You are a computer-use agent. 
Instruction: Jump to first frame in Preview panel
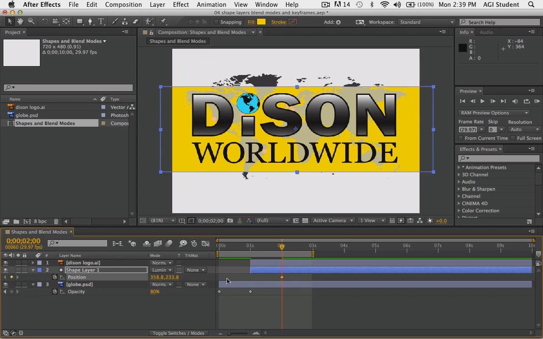[462, 101]
